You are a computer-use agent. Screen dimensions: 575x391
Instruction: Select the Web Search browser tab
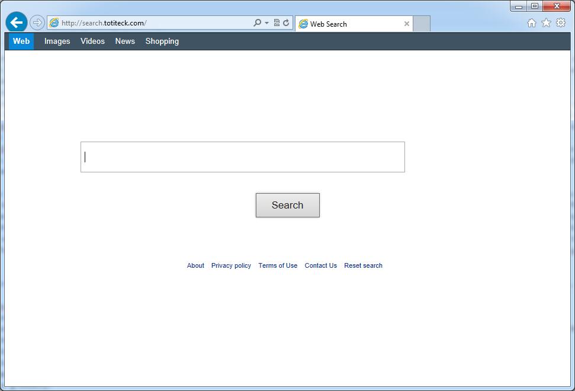354,24
